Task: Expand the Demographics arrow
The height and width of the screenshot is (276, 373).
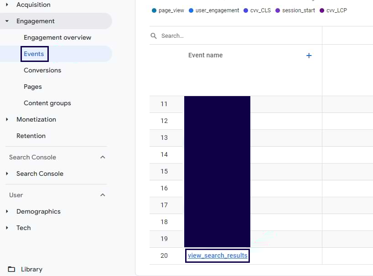Action: 7,211
